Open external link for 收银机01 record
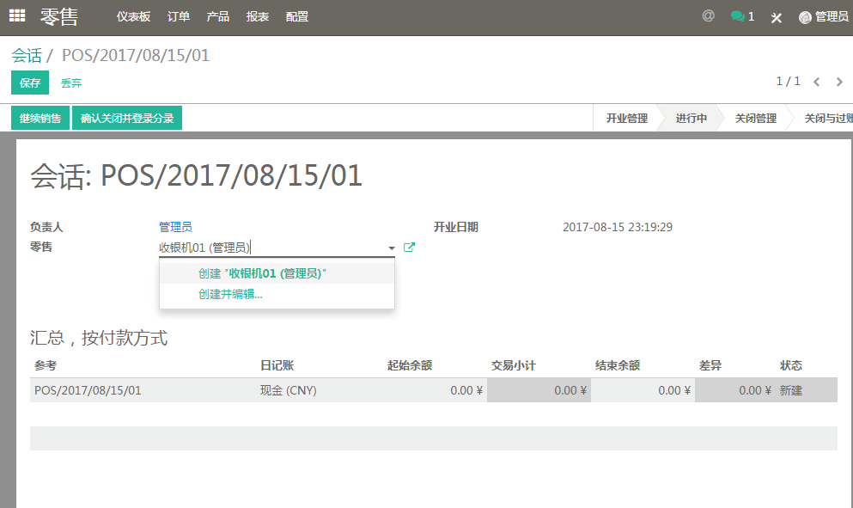Viewport: 853px width, 508px height. (410, 248)
